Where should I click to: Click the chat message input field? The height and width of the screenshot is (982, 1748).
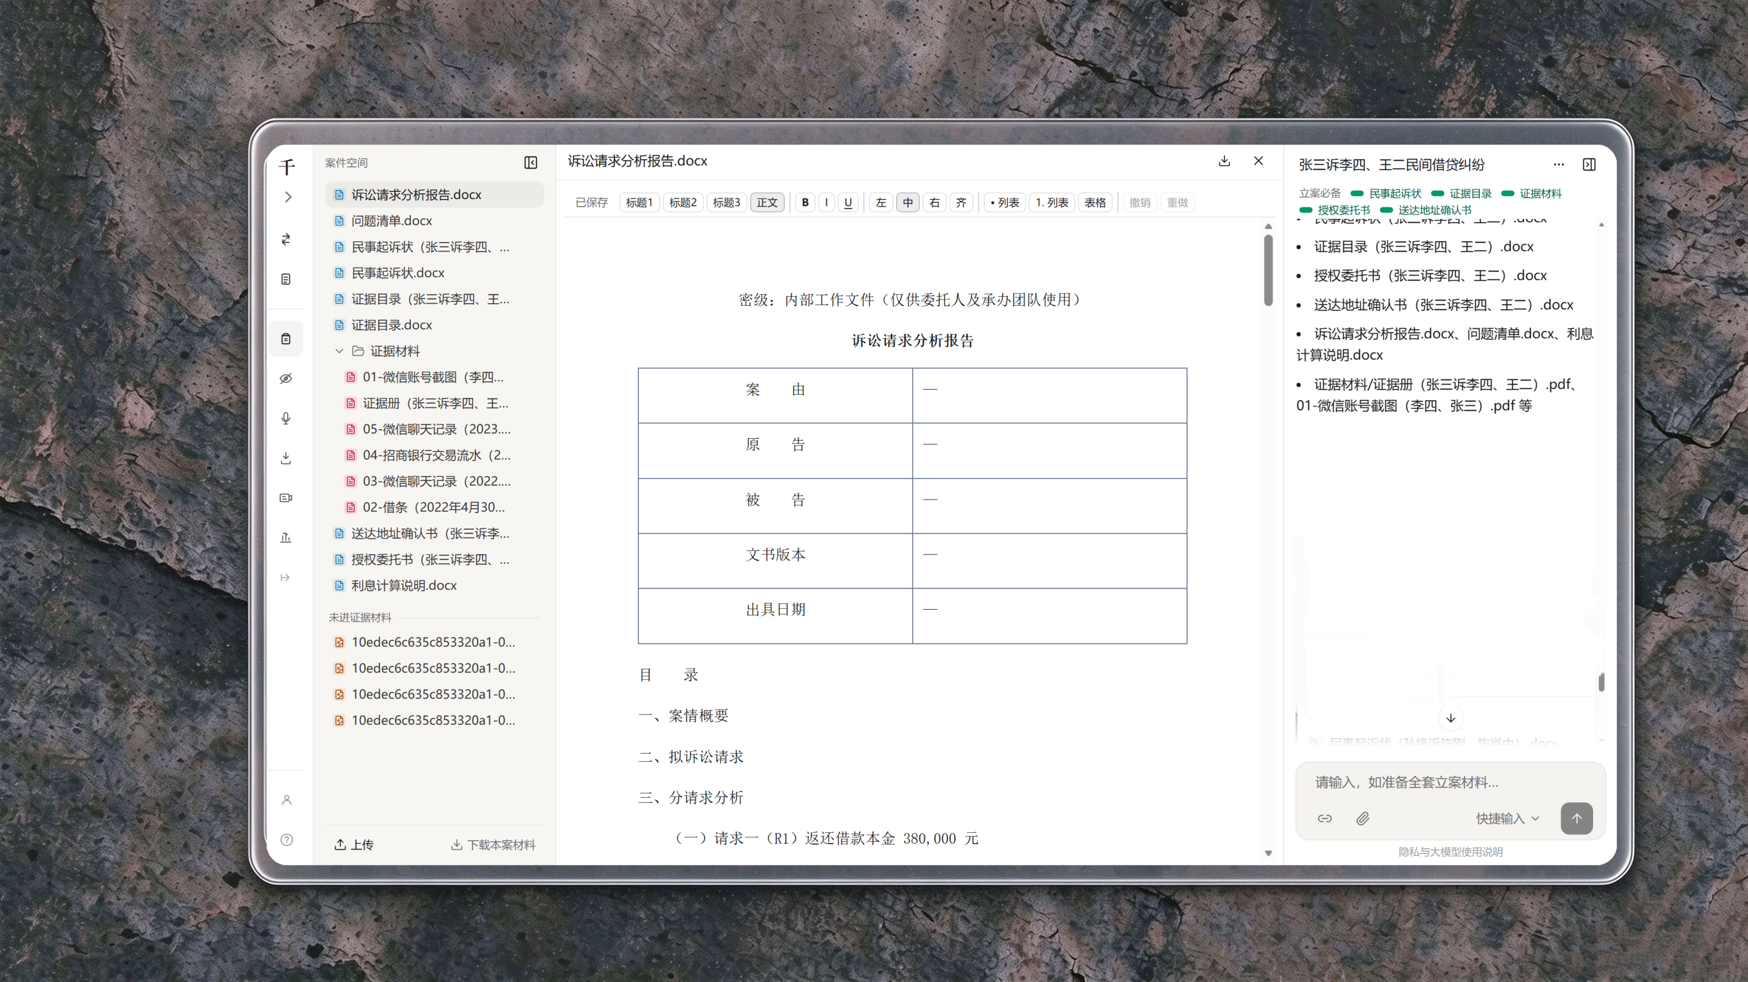coord(1450,782)
